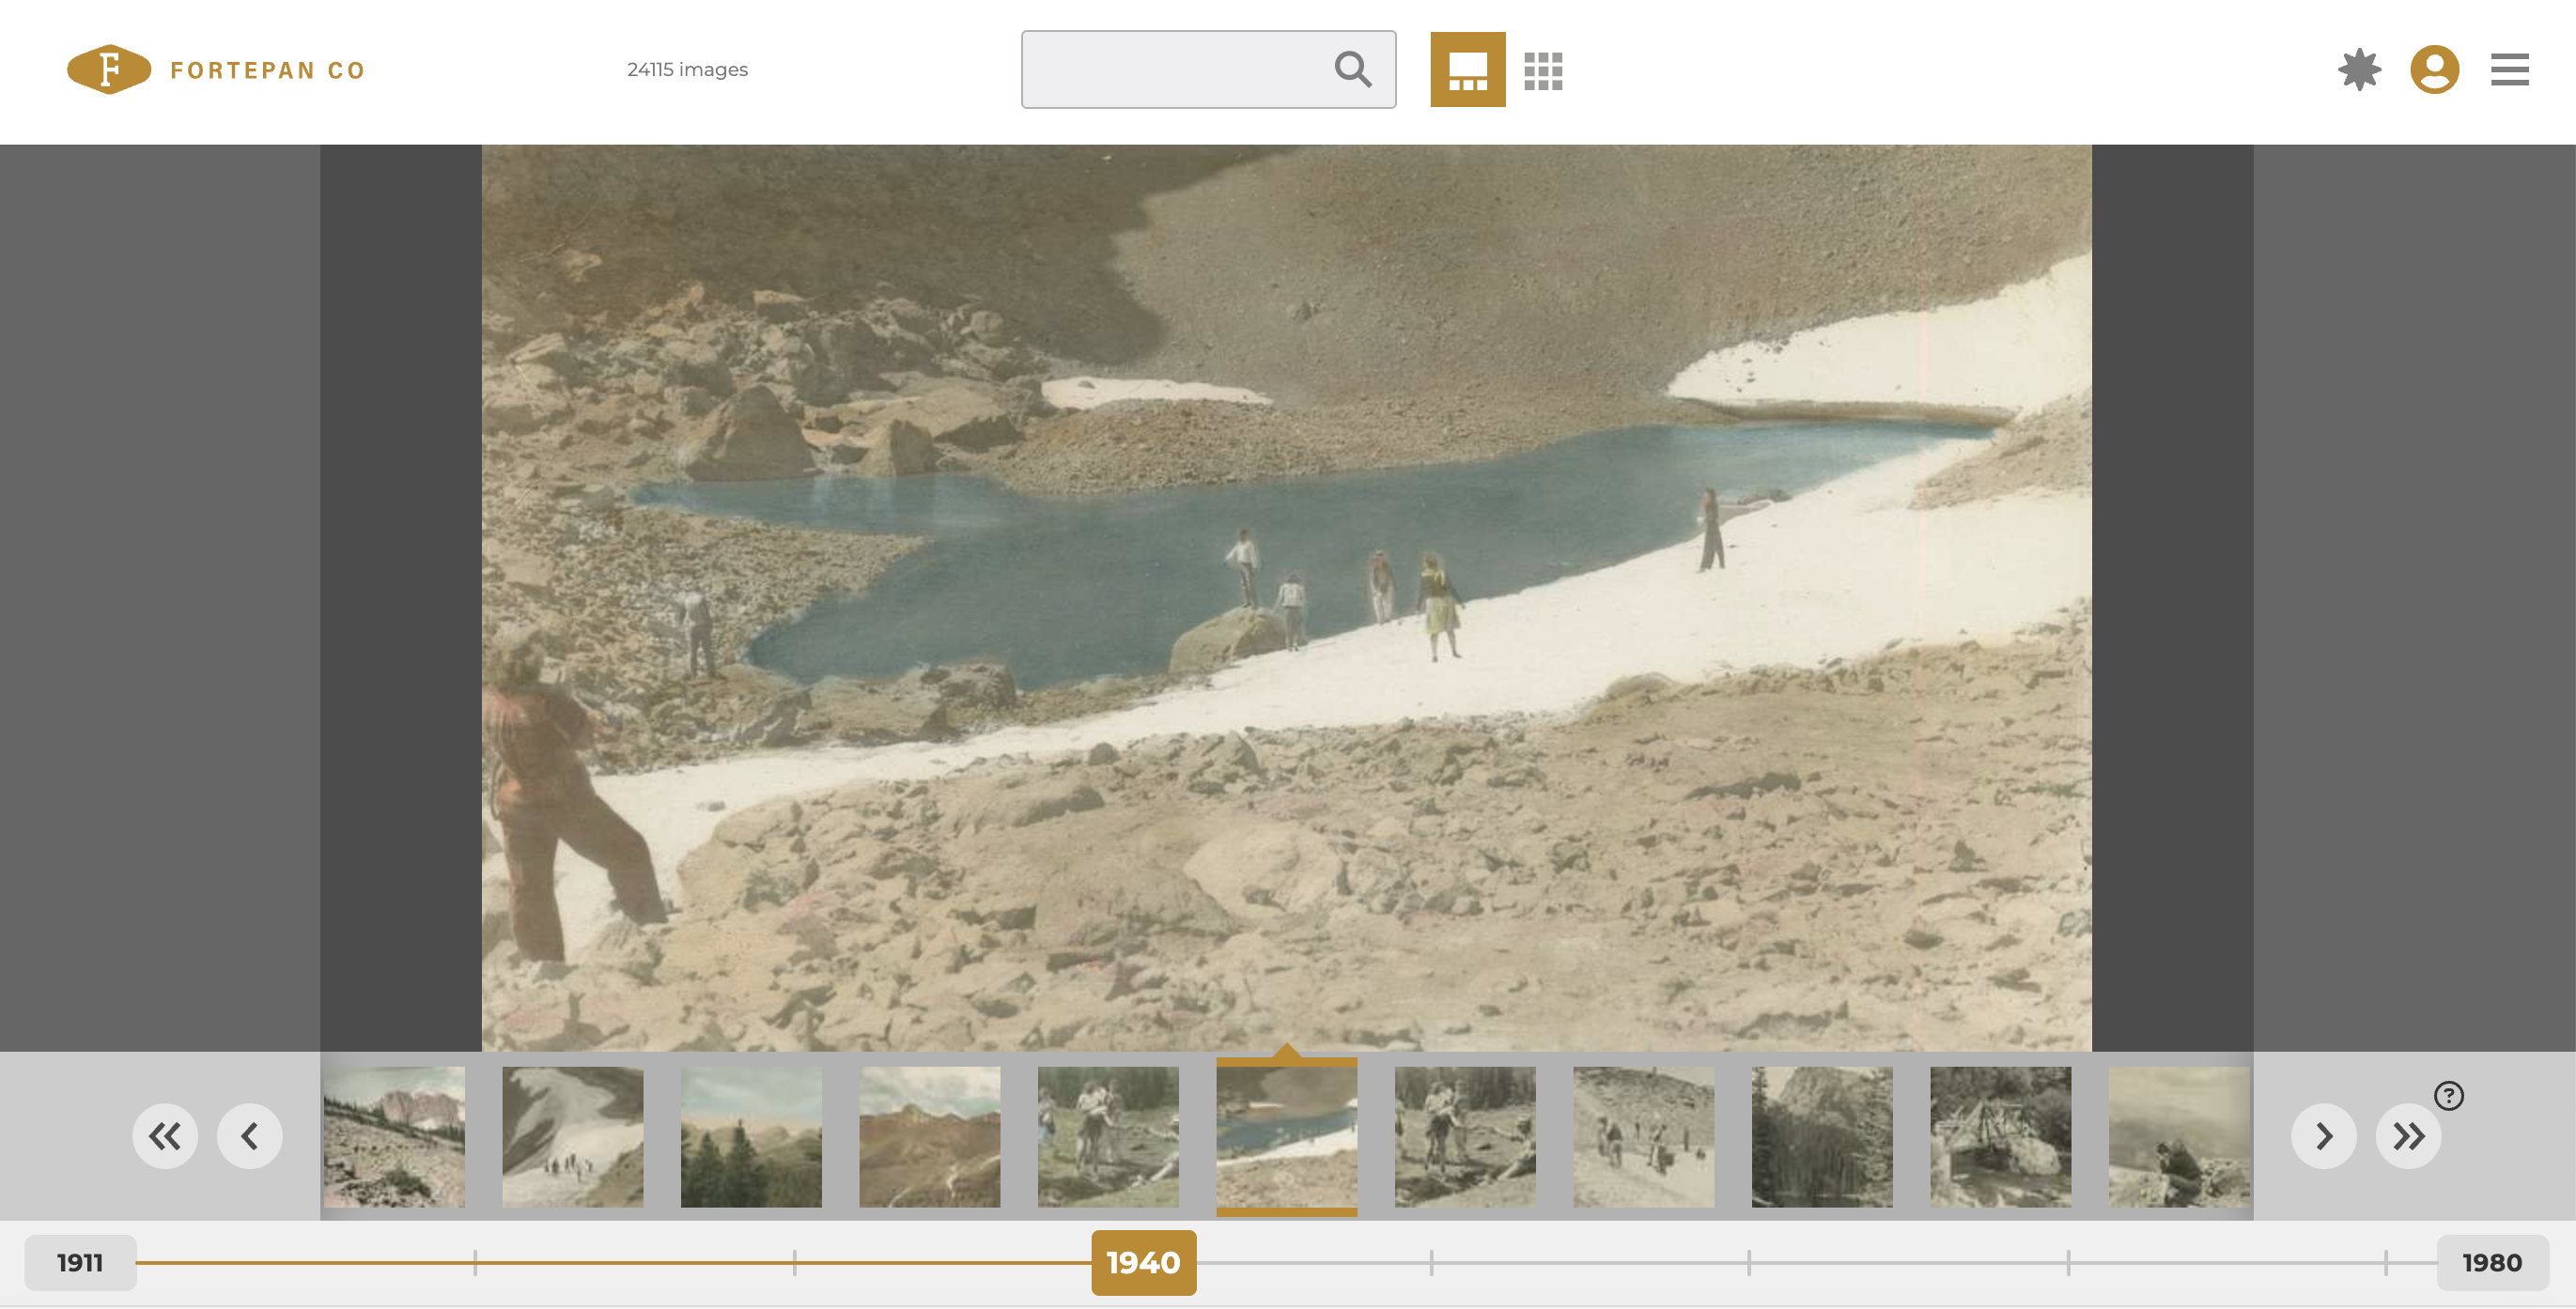Go to next photo with the right chevron
This screenshot has height=1309, width=2576.
coord(2323,1135)
